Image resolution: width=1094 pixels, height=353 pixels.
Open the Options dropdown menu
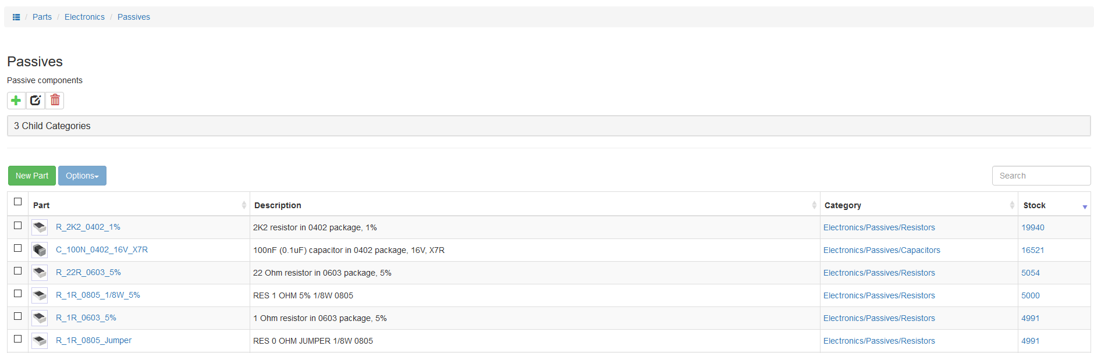(82, 176)
